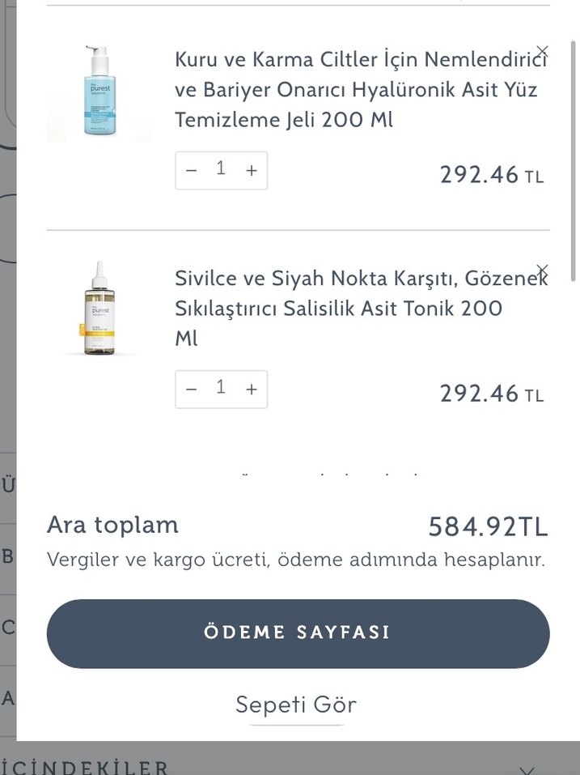
Task: Click the hyaluronic cleansing gel product image
Action: click(x=99, y=89)
